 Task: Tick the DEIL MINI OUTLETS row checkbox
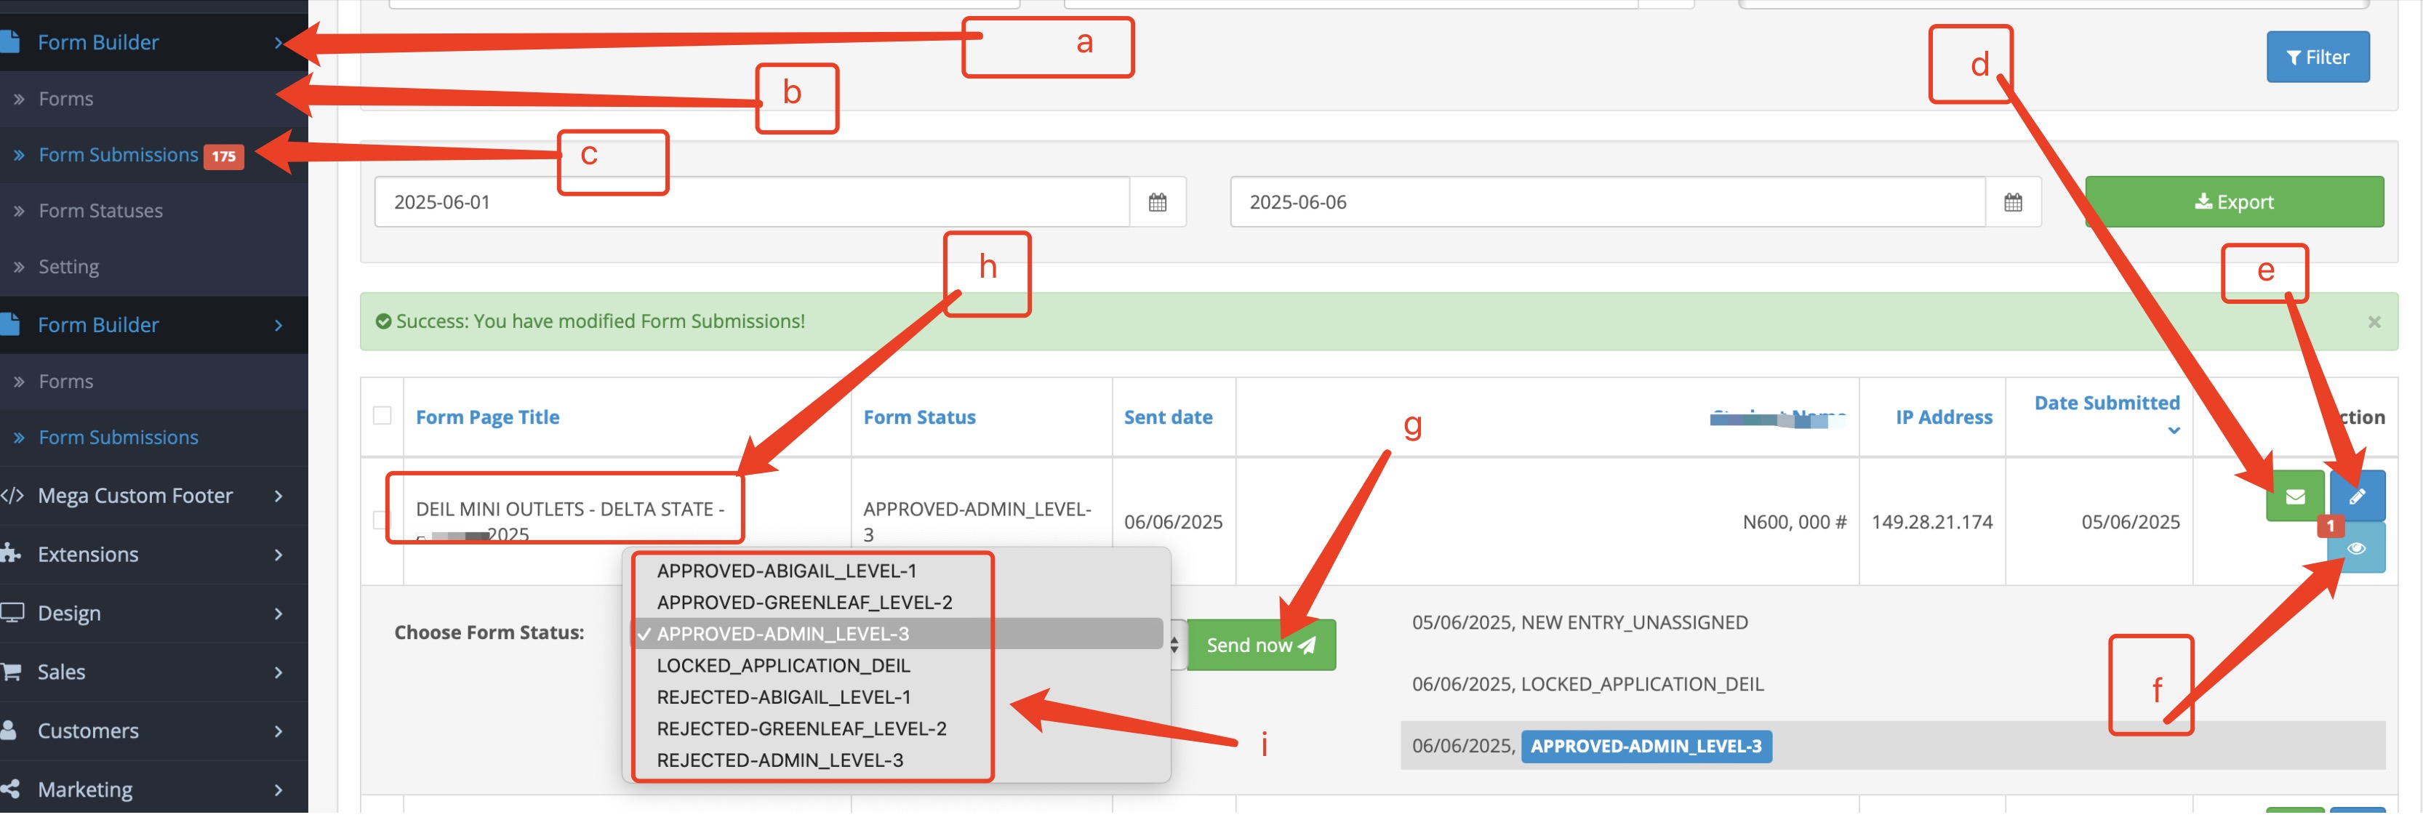pos(379,520)
